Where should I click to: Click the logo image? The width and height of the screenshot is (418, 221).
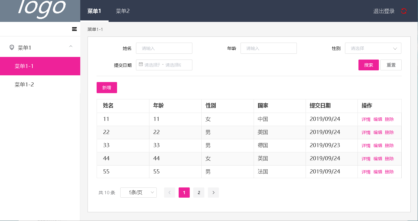tap(40, 11)
